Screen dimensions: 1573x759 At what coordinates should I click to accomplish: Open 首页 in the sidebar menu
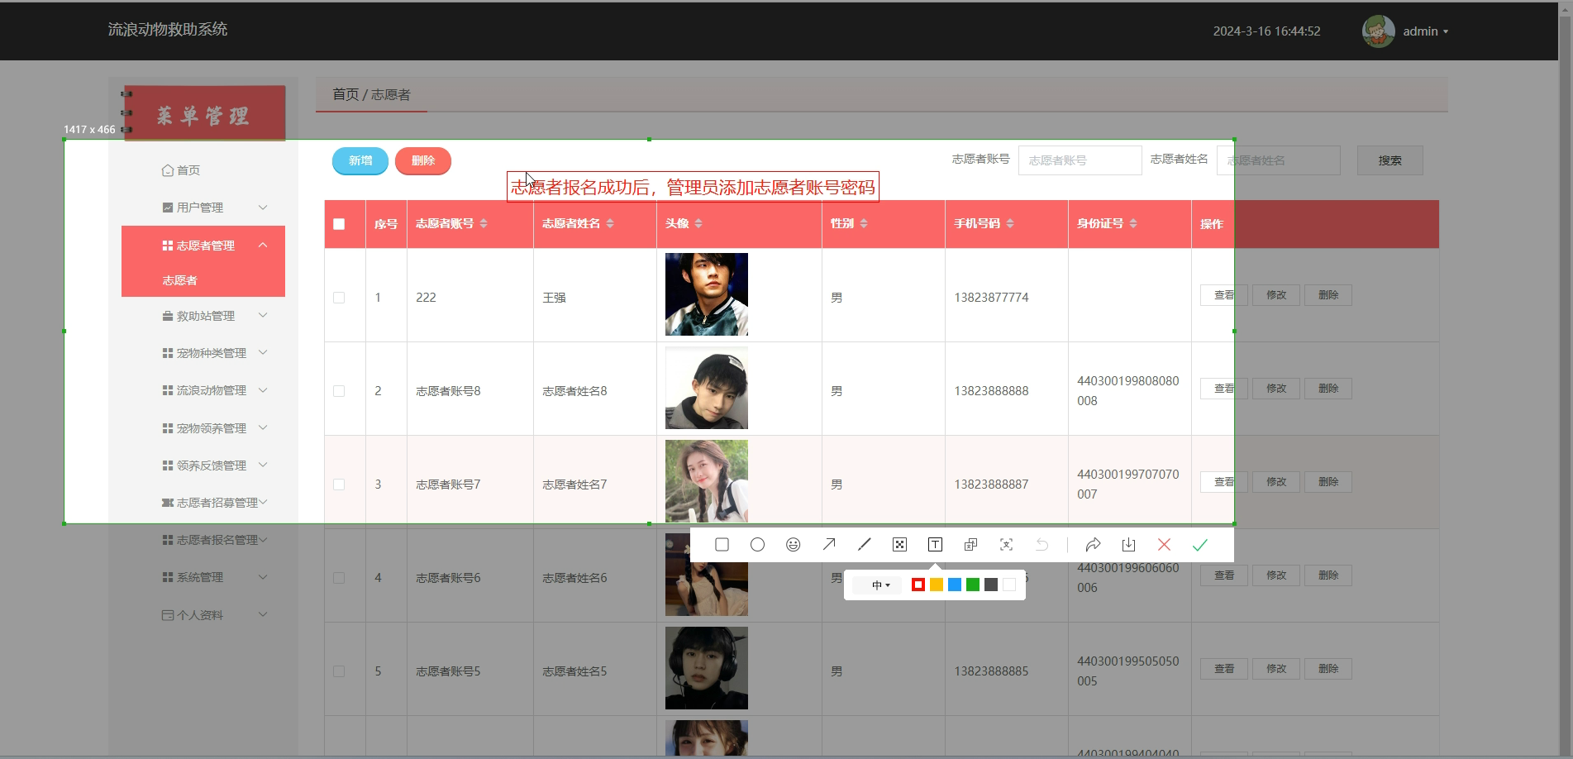181,170
